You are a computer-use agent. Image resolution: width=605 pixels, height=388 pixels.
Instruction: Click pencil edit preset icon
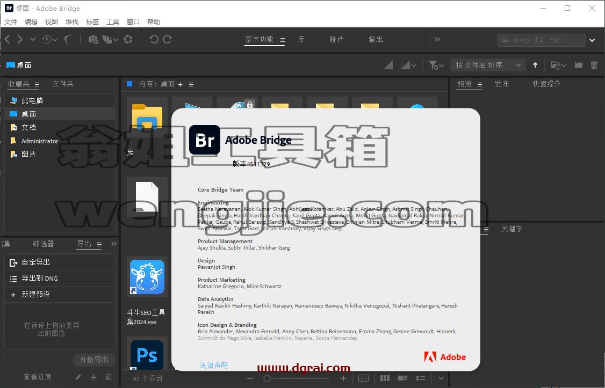point(78,377)
